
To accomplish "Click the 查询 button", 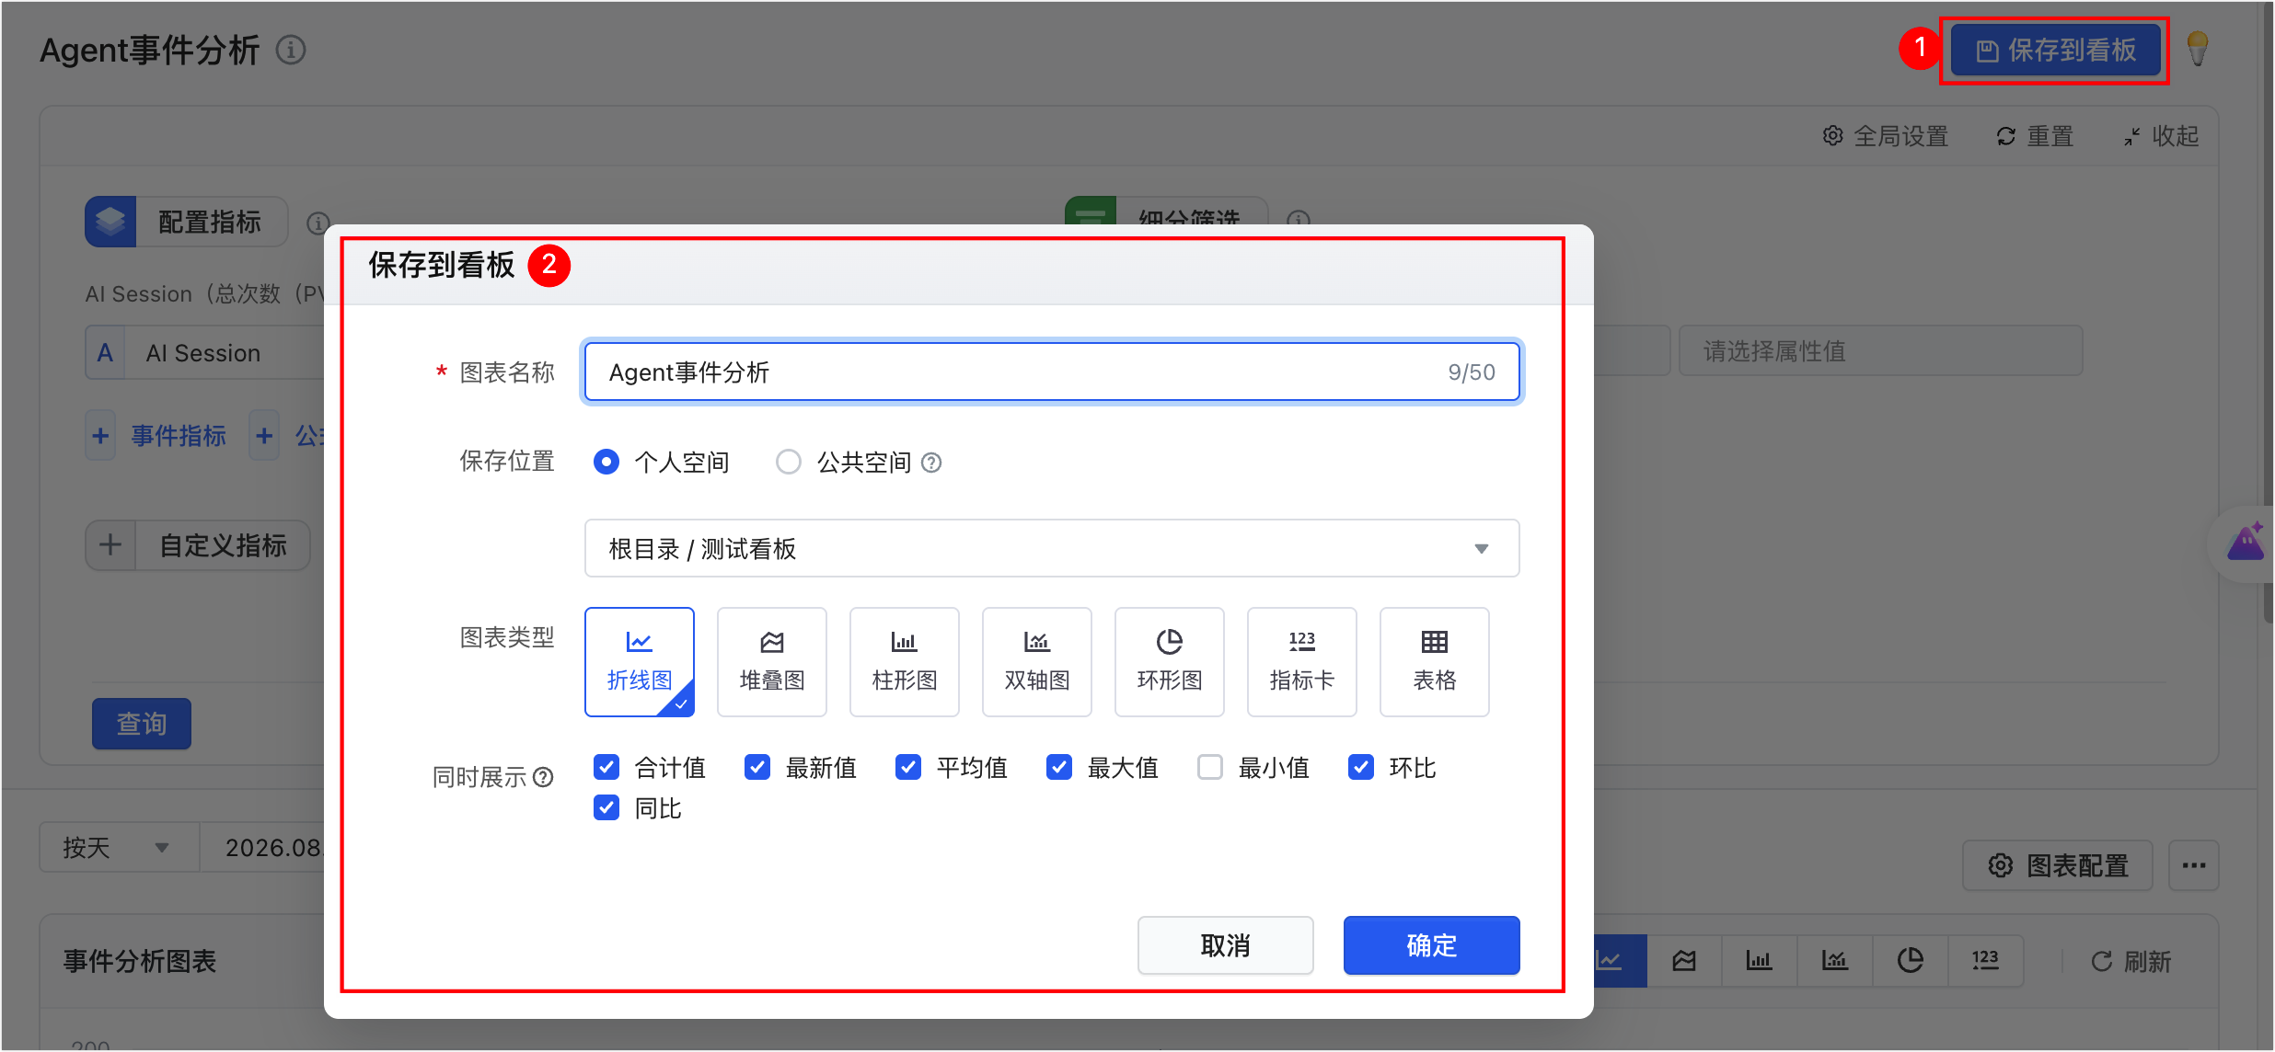I will 142,724.
